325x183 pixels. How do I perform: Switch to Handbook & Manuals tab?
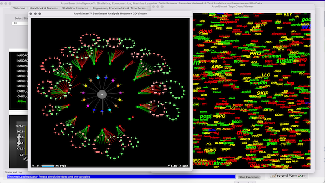pyautogui.click(x=44, y=8)
